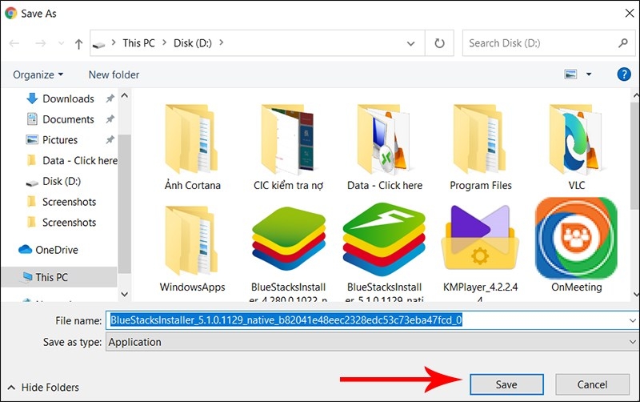Click the Chrome icon in title bar

coord(10,14)
